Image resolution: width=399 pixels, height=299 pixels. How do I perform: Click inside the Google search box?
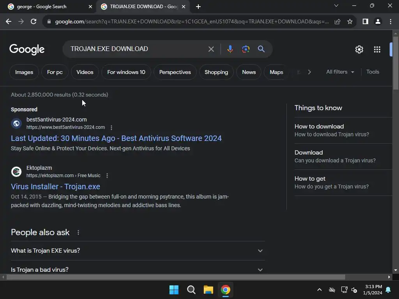[138, 49]
